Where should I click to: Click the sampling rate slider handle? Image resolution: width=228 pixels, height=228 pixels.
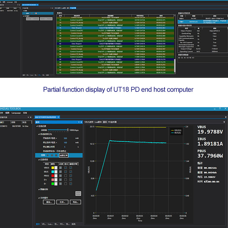pos(68,130)
